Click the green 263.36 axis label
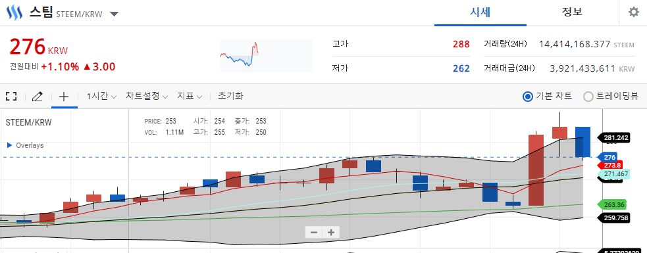The width and height of the screenshot is (647, 253). 611,204
